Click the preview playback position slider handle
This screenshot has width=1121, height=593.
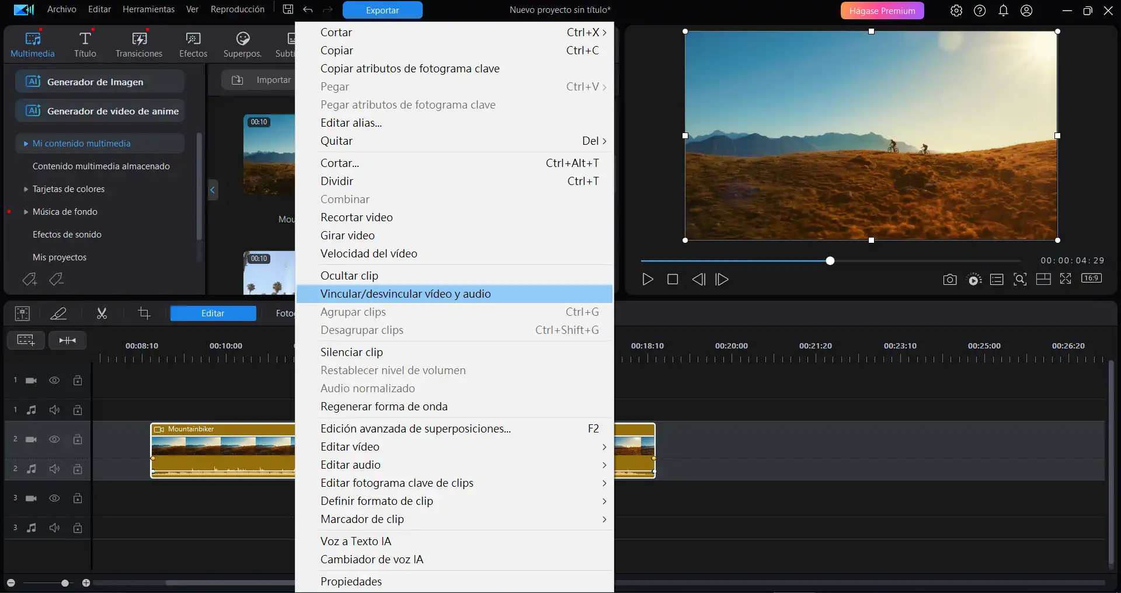tap(830, 261)
